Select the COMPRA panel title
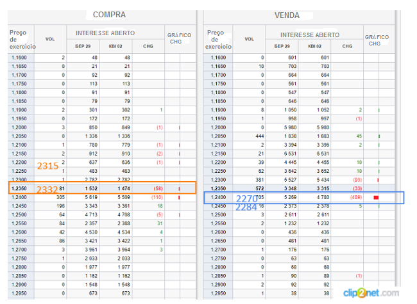Screen dimensions: 417x304 [x=109, y=14]
